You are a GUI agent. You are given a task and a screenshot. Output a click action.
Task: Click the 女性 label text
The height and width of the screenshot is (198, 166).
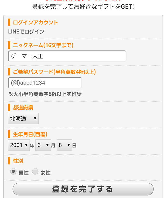[x=46, y=173]
